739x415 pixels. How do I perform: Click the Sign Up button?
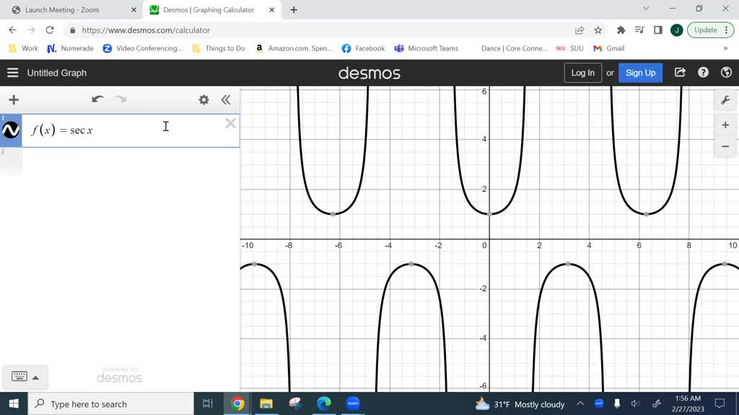[x=640, y=73]
